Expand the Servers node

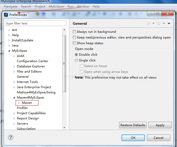coord(14,124)
